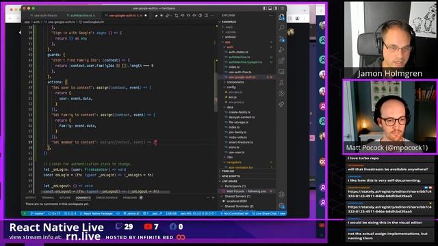Screen dimensions: 438x246
Task: Select the use-google-auth.ts editor tab
Action: tap(125, 15)
